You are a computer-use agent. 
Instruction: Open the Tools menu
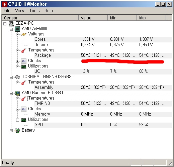click(34, 11)
